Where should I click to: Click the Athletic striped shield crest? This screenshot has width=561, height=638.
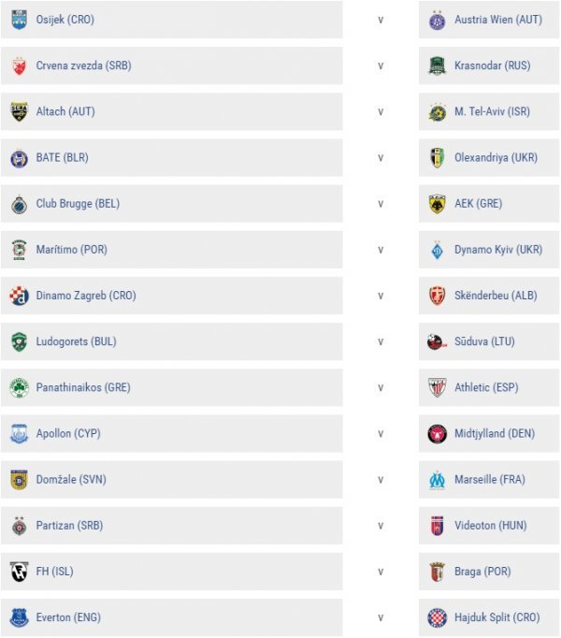pos(438,388)
